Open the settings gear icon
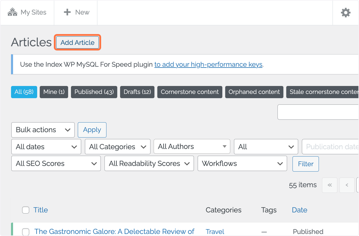Screen dimensions: 359x236 point(346,13)
